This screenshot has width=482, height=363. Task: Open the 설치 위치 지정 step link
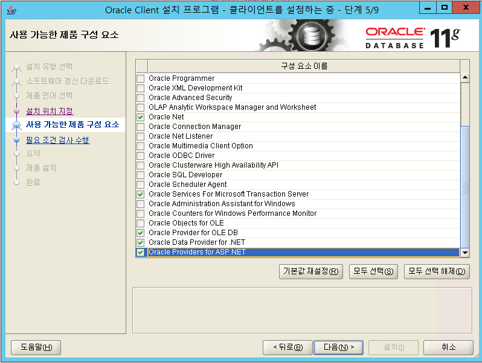(50, 111)
